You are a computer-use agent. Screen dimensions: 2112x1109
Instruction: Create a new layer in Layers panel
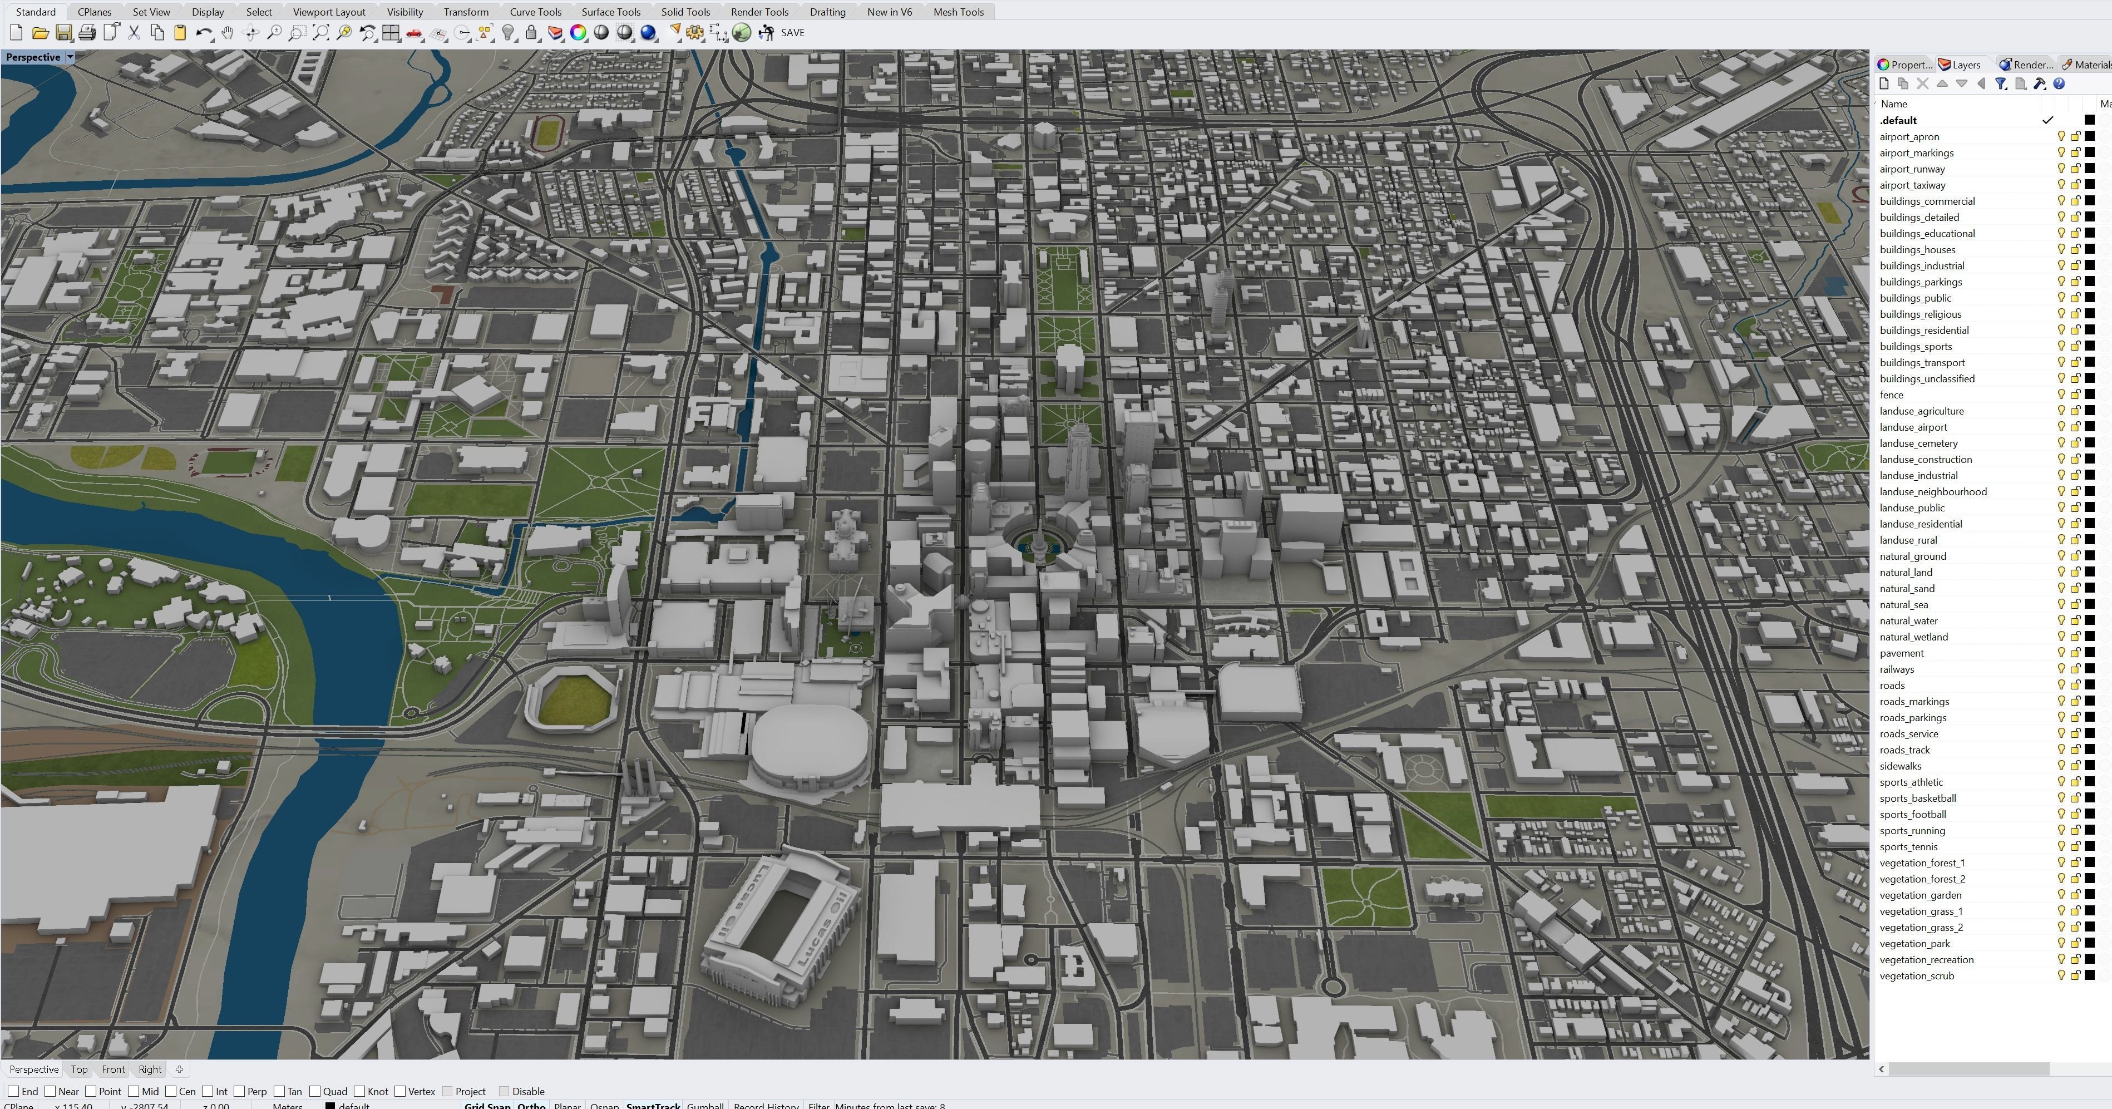(1884, 83)
